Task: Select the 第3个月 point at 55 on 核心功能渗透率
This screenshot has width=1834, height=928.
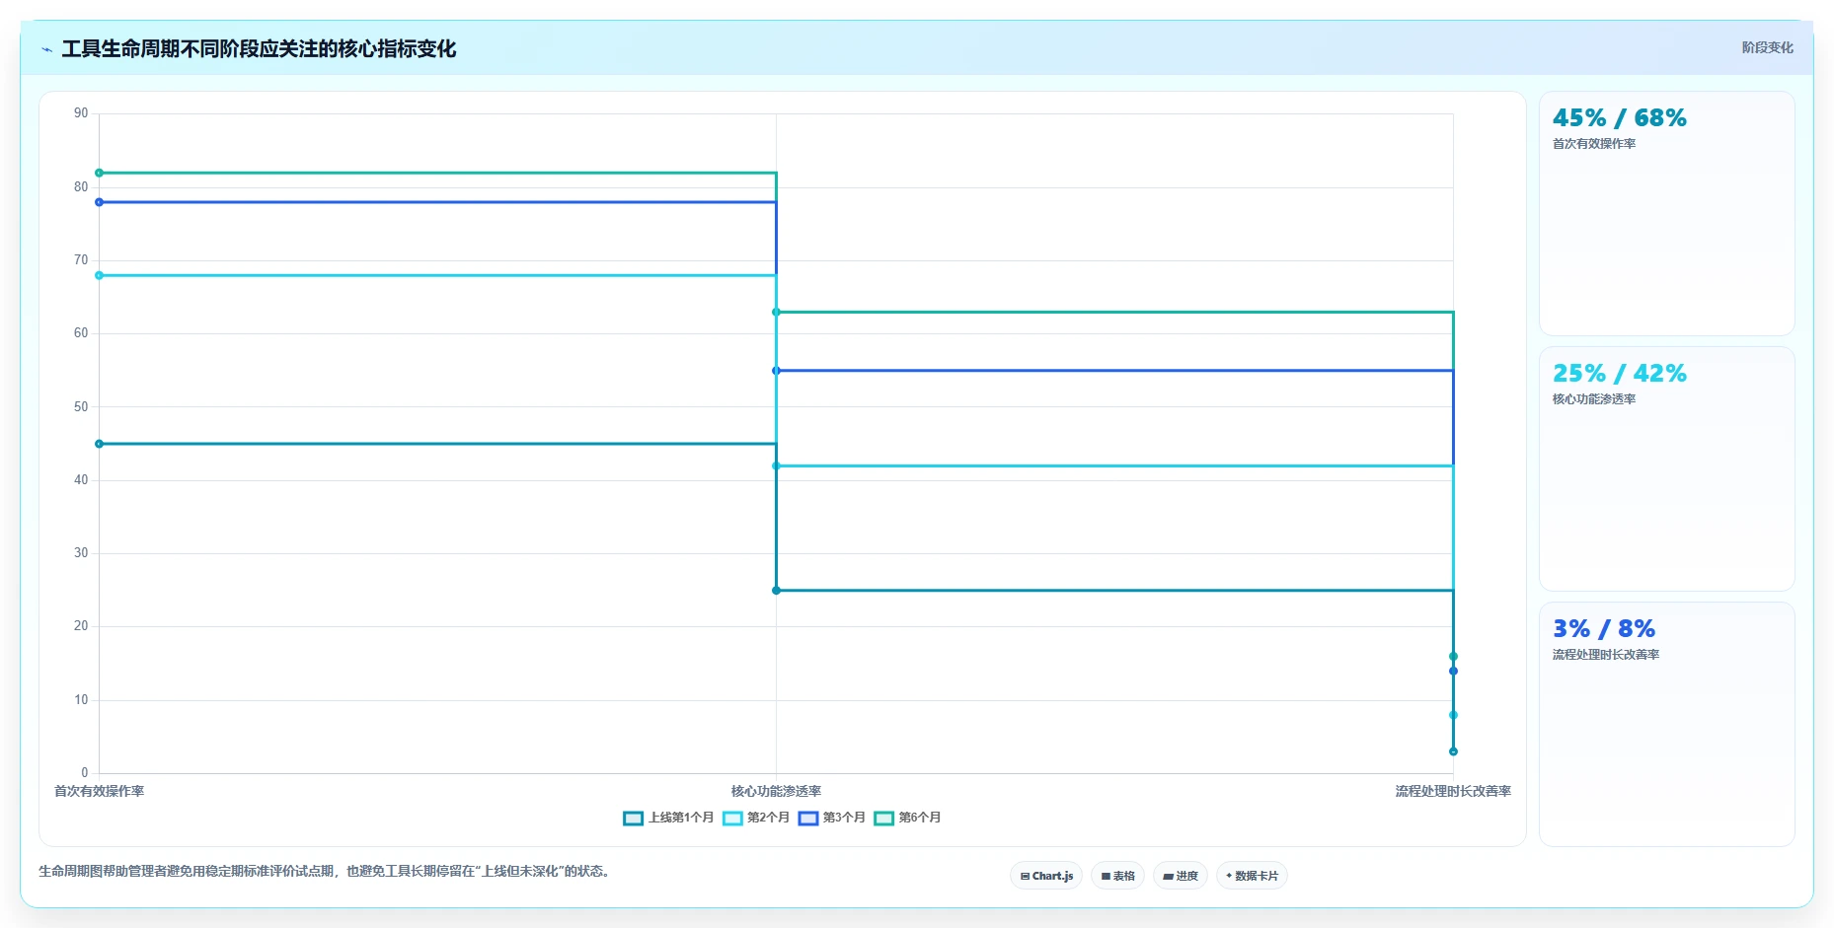Action: click(x=776, y=371)
